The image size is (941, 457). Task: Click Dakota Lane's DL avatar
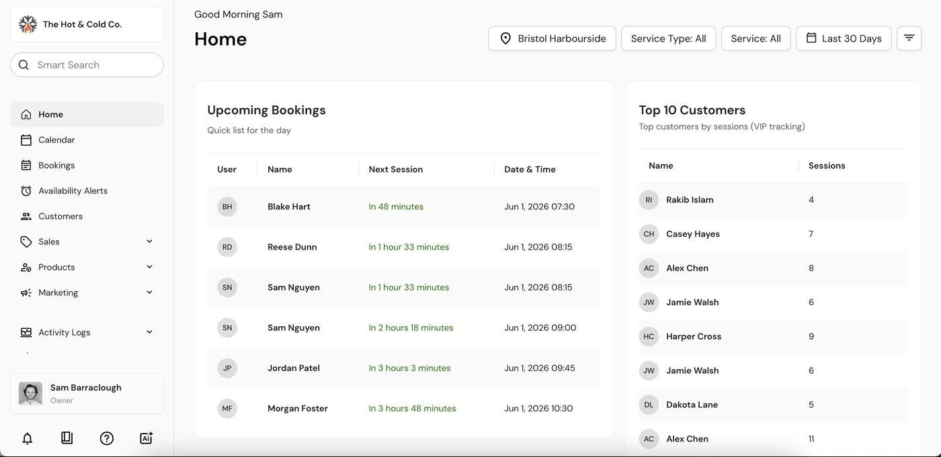[x=649, y=405]
